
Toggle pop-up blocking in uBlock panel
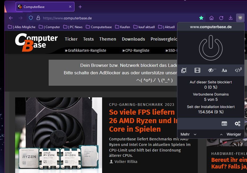pyautogui.click(x=184, y=70)
